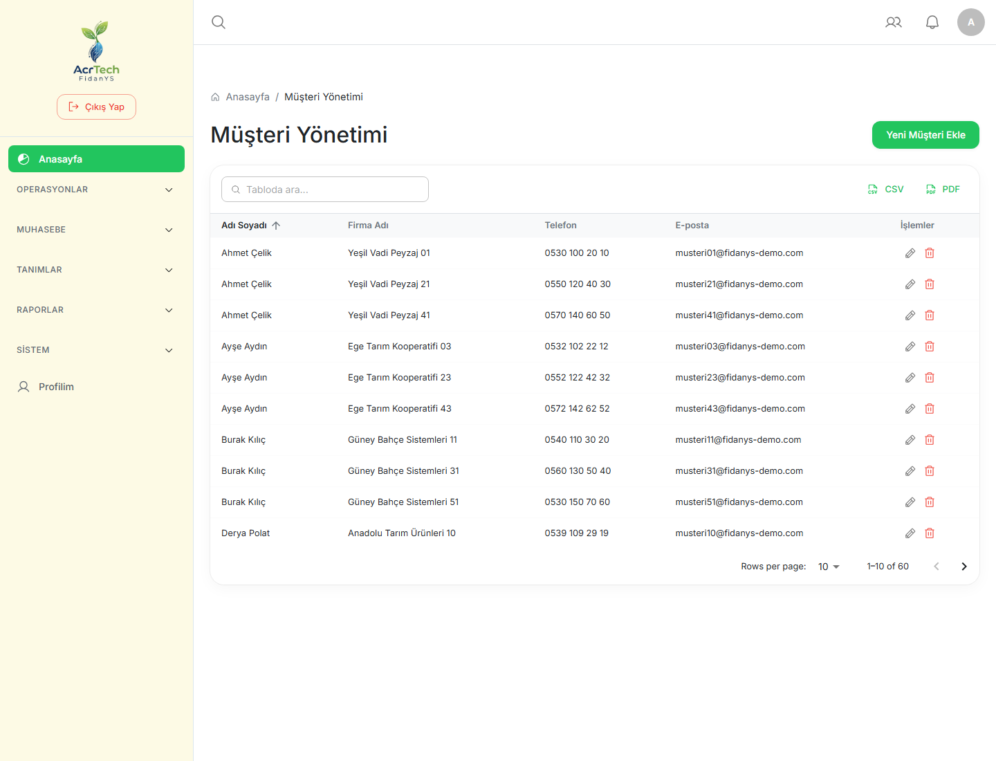Expand the OPERASYONLAR sidebar section

coord(96,190)
